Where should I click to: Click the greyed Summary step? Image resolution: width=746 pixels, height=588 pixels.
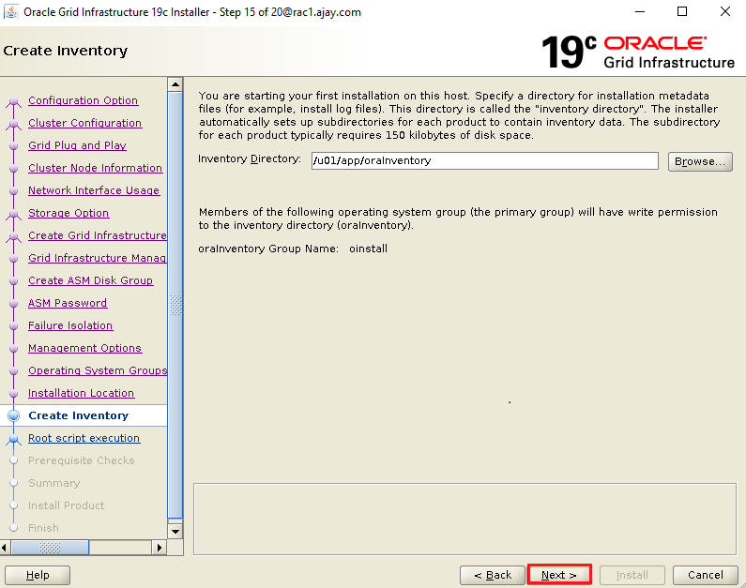point(54,483)
